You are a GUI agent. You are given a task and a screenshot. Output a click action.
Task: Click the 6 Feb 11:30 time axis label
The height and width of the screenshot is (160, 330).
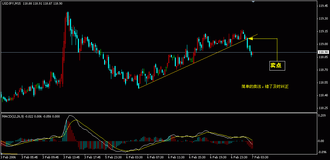tap(176, 157)
